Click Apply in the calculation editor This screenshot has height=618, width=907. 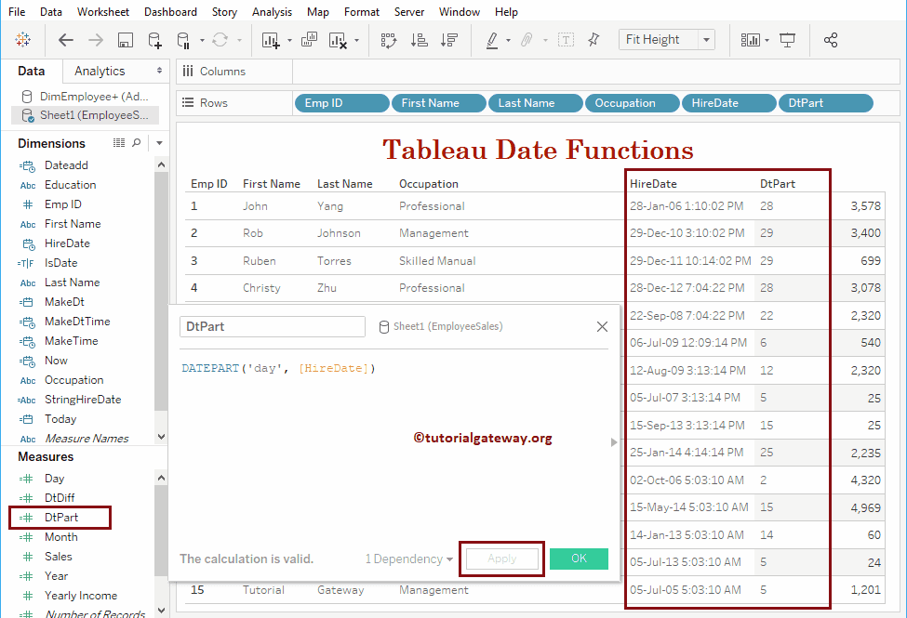[501, 559]
